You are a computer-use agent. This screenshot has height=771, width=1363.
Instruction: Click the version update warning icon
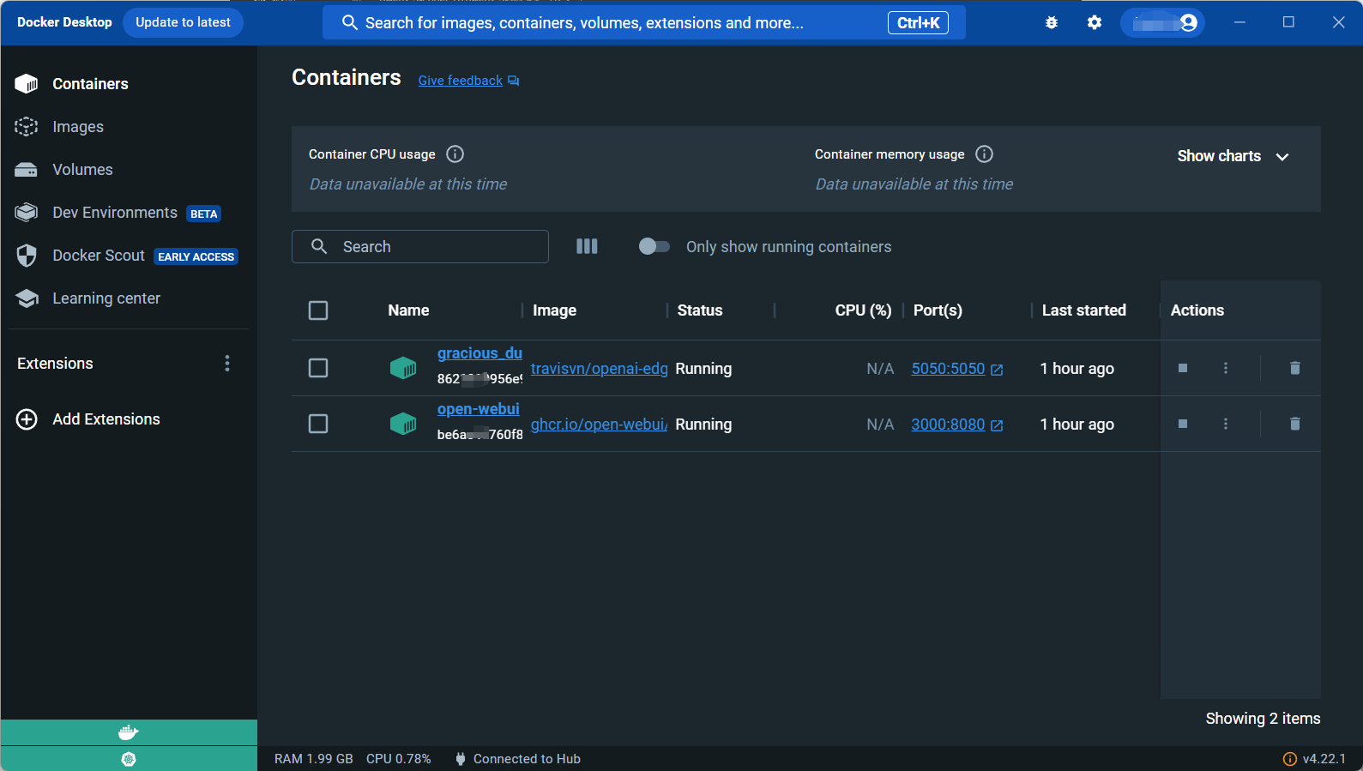pyautogui.click(x=1289, y=759)
